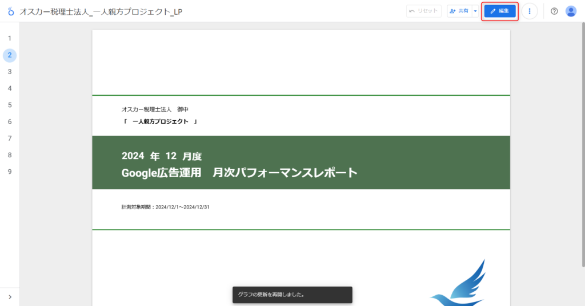Navigate to page 6
This screenshot has width=585, height=306.
pos(10,121)
